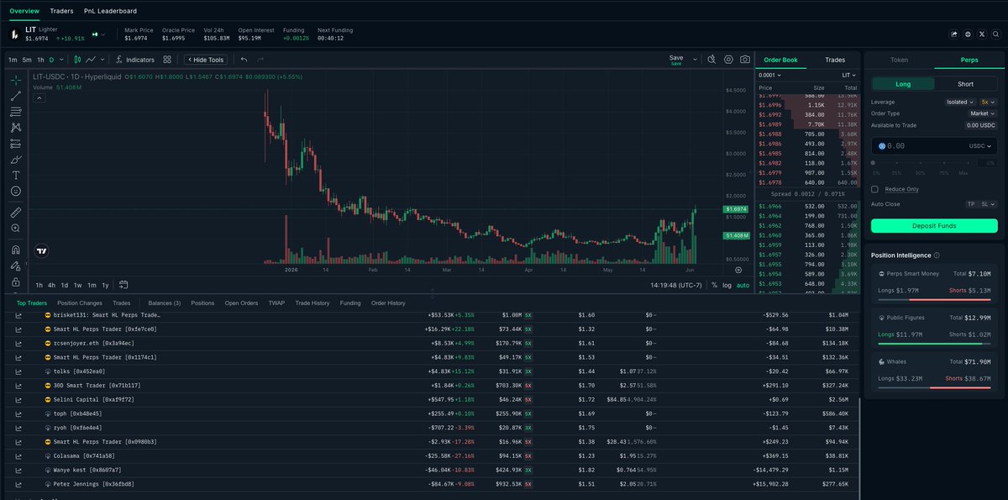Switch to the Traders top tab

pyautogui.click(x=61, y=11)
